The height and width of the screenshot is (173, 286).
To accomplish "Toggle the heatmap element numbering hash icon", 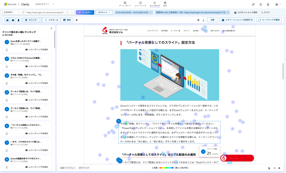I will [269, 168].
